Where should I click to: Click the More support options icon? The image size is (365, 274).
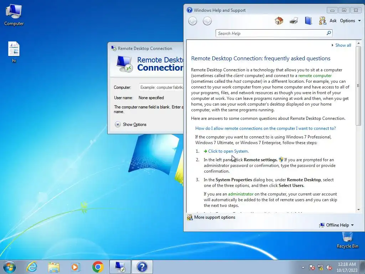tap(190, 217)
